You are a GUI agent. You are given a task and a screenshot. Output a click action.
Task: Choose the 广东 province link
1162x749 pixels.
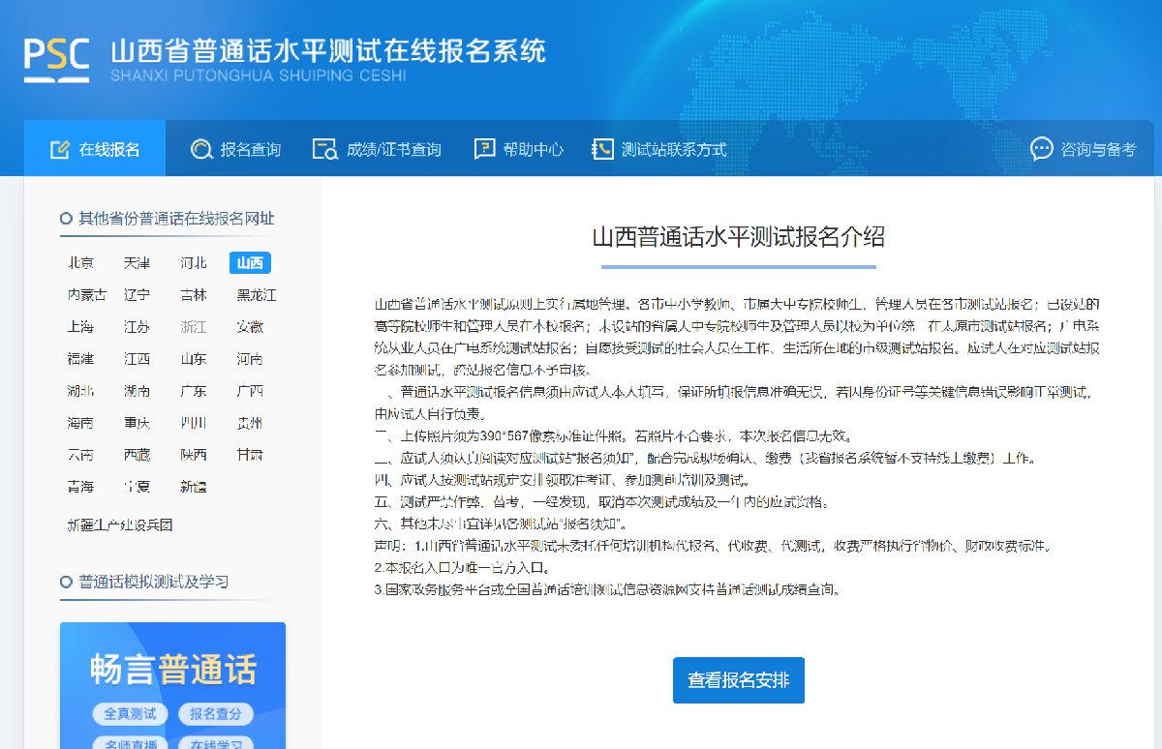[194, 391]
